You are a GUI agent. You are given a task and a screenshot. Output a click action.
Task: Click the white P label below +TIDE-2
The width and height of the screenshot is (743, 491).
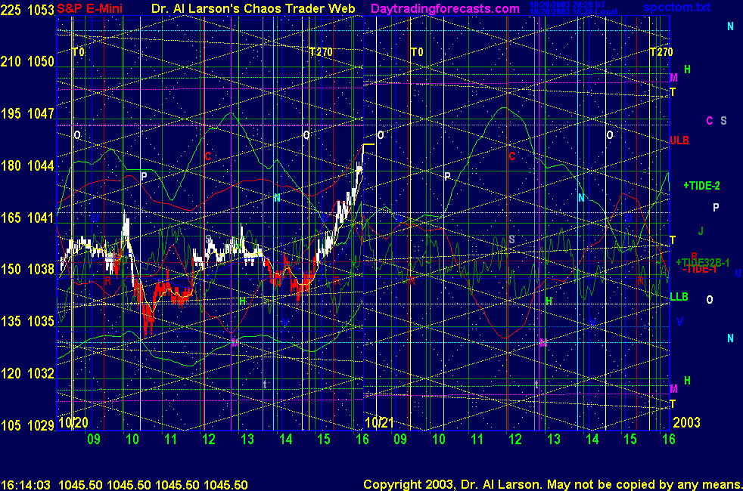(716, 207)
